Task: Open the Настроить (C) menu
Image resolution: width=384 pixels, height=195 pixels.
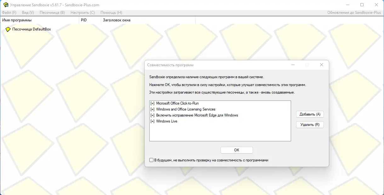Action: tap(83, 13)
